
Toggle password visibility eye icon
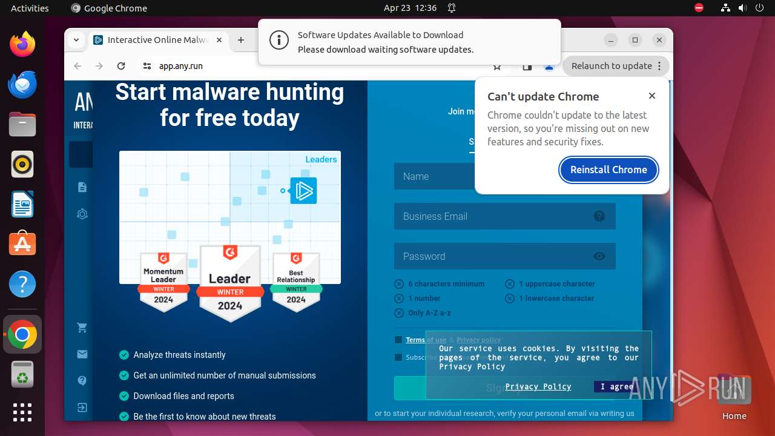599,256
